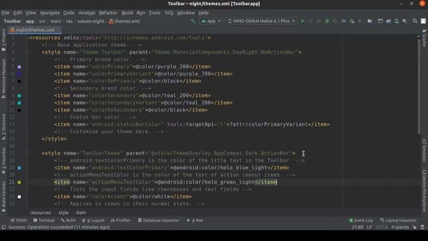The image size is (428, 241).
Task: Click the user account icon at toolbar end
Action: (423, 21)
